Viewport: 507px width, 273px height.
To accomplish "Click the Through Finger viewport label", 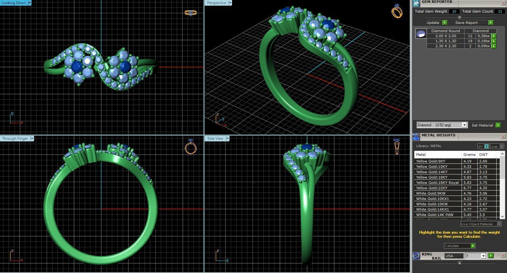I will coord(15,139).
